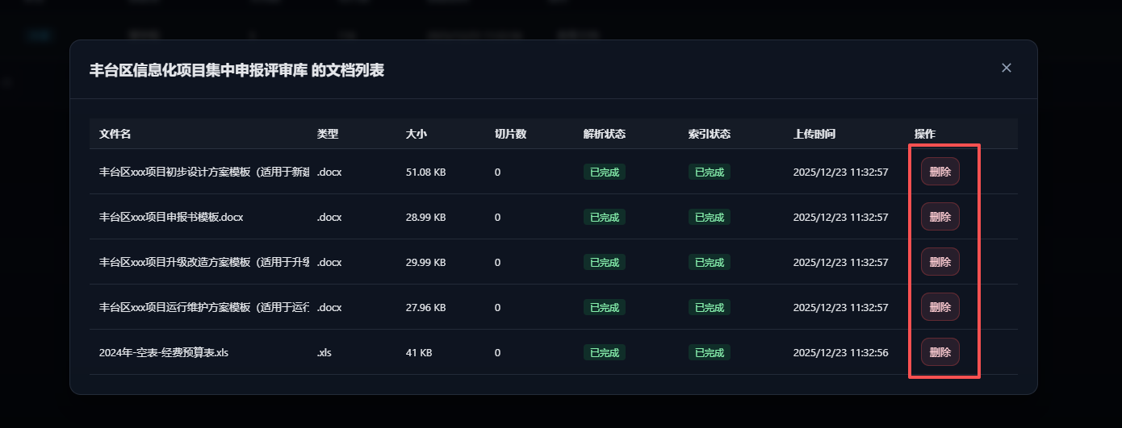
Task: Click the 51.08 KB size cell
Action: [x=425, y=172]
